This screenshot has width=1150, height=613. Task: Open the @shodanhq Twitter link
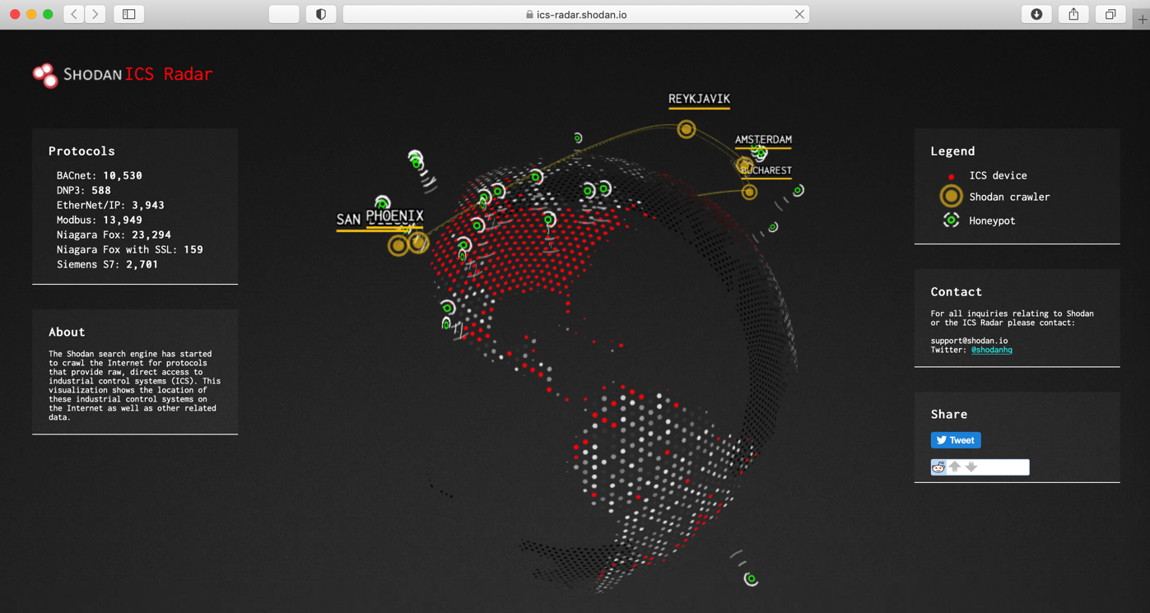991,350
